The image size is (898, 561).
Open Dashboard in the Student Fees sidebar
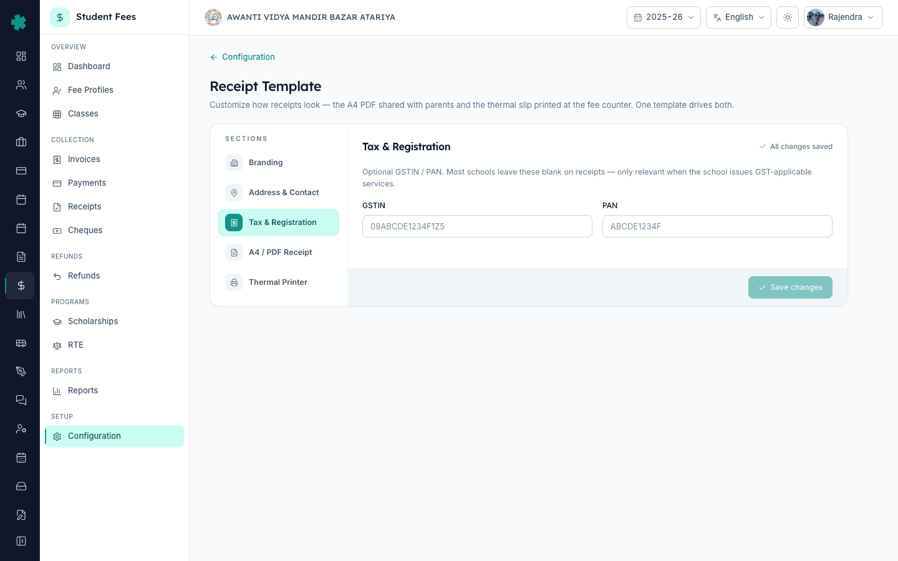click(x=114, y=67)
